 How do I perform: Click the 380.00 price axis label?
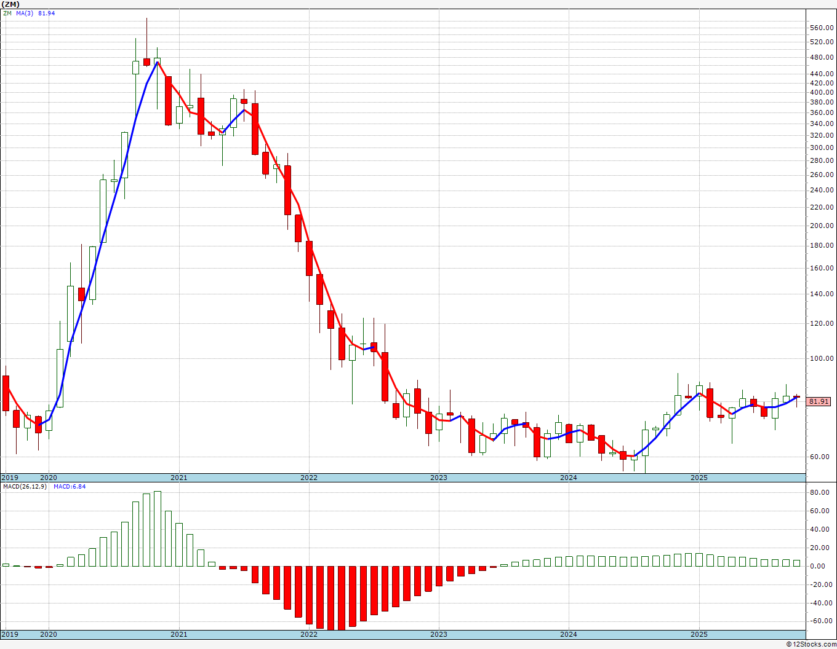(822, 102)
